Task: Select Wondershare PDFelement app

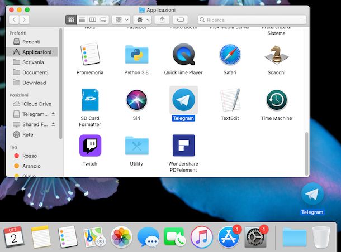Action: pos(183,146)
